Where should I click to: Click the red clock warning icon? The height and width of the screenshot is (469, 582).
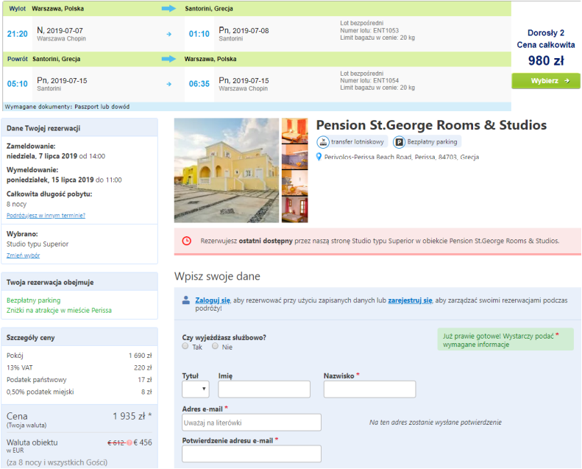187,241
